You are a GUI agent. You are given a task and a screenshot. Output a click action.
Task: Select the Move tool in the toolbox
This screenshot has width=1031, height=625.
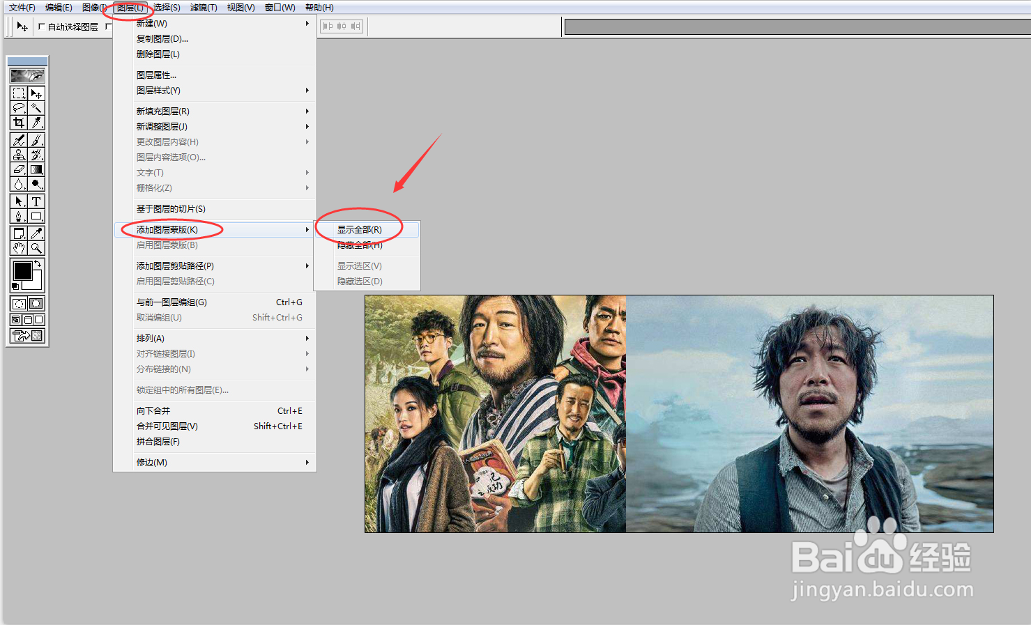click(x=36, y=93)
